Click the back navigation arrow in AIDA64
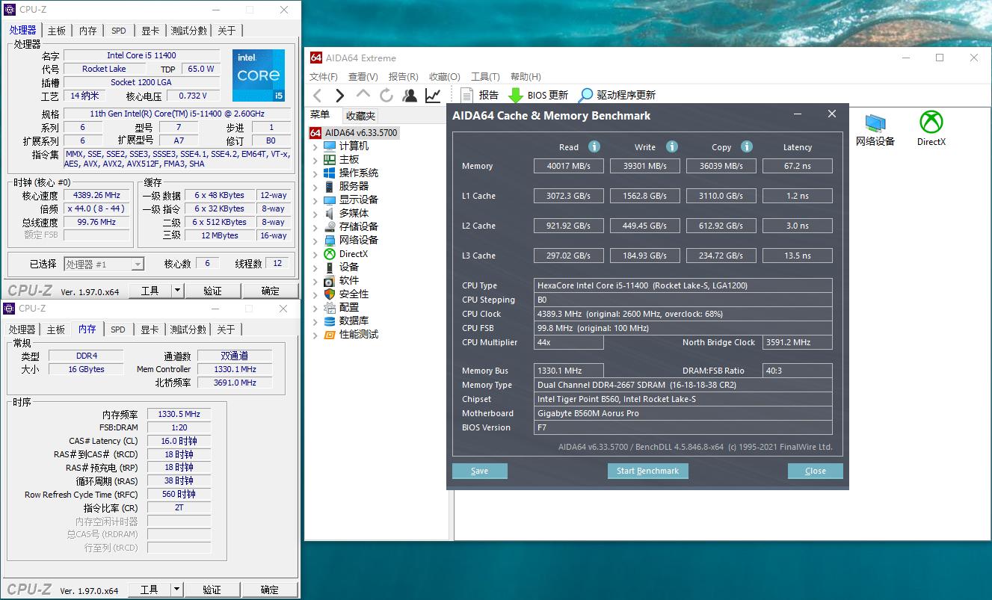Viewport: 992px width, 600px height. [x=318, y=95]
